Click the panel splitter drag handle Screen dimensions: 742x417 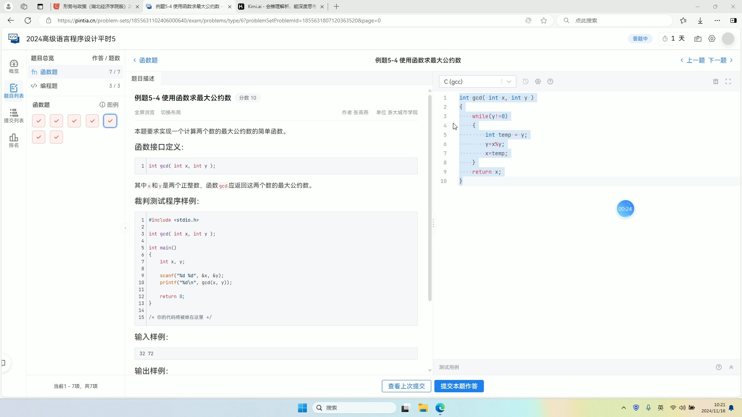(433, 223)
